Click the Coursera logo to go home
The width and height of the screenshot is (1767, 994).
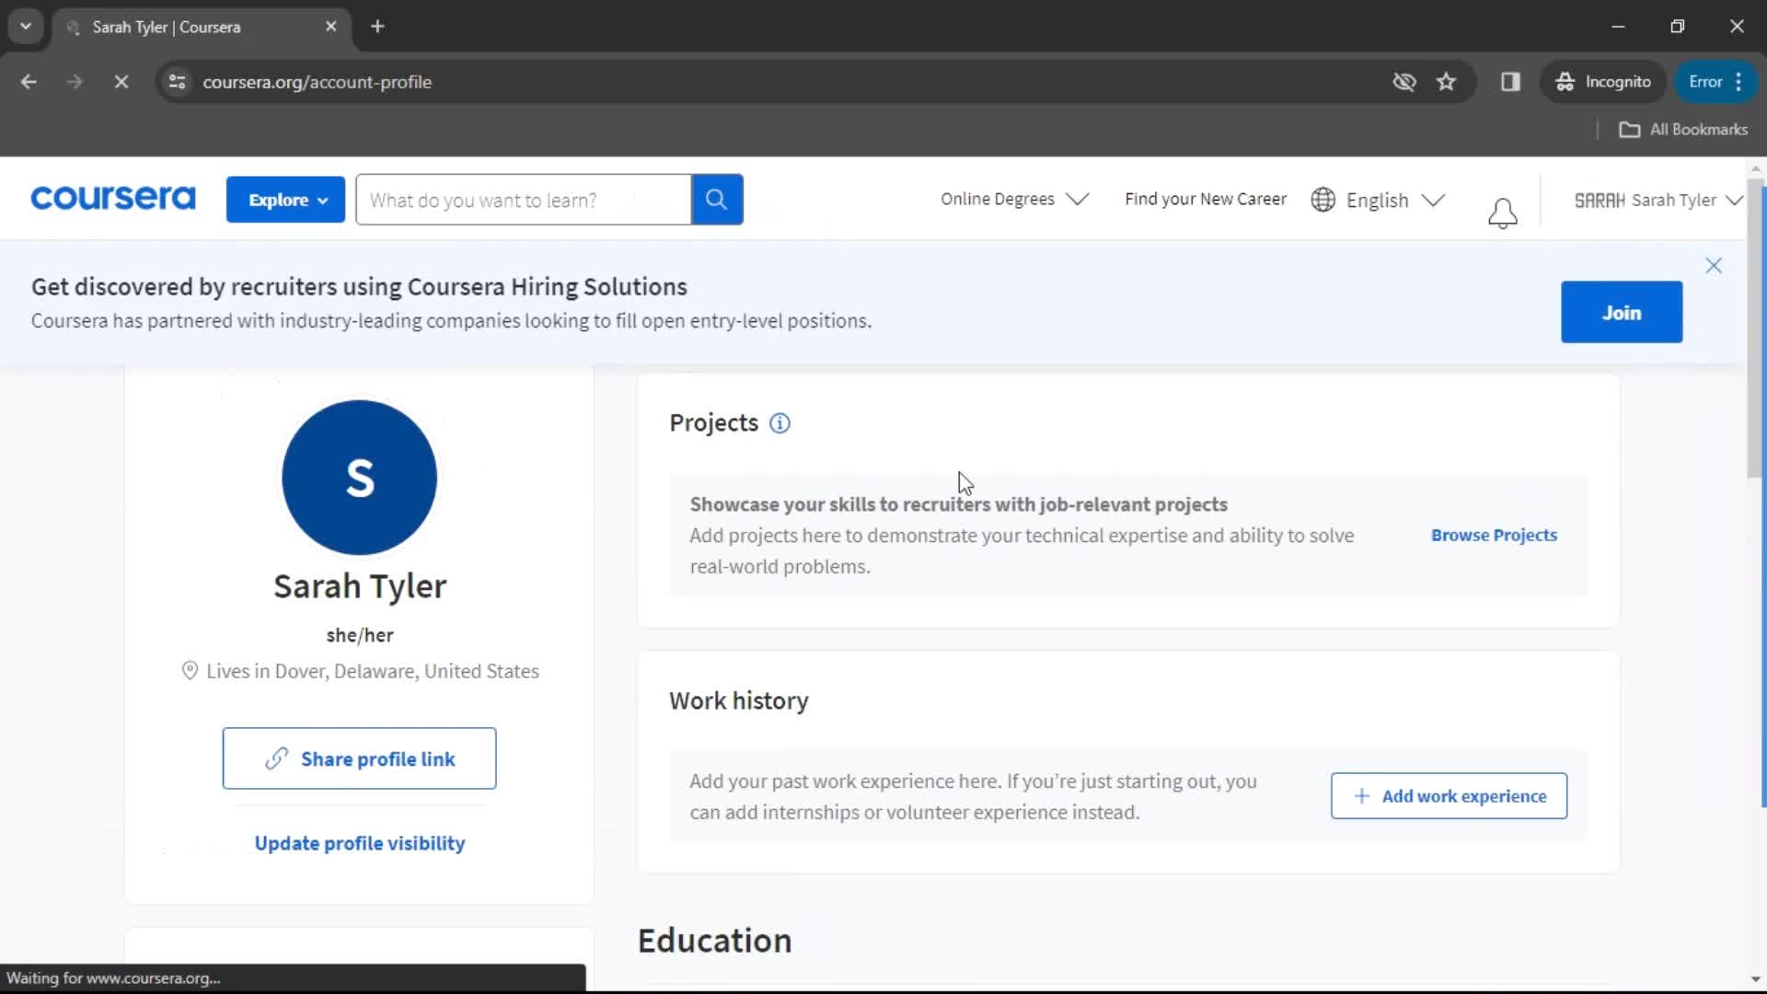pyautogui.click(x=111, y=198)
